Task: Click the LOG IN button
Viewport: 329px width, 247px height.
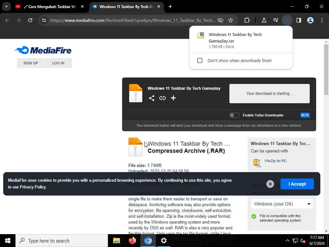Action: 58,63
